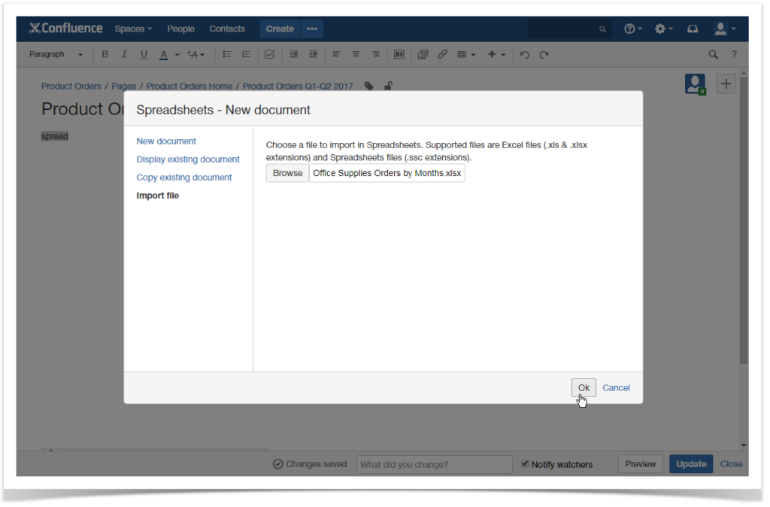Open the insert table dropdown
The height and width of the screenshot is (507, 770).
(x=466, y=54)
